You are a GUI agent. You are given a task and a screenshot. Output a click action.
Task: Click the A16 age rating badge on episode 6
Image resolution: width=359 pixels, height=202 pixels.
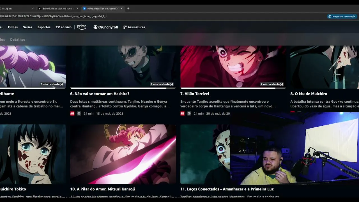[x=72, y=113]
